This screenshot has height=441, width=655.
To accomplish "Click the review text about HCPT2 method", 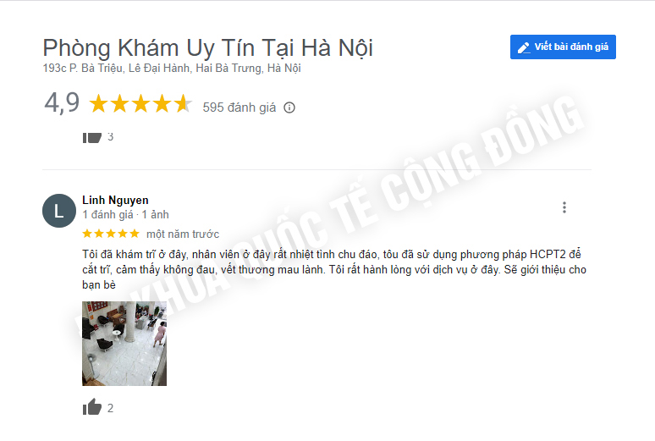I will 334,270.
